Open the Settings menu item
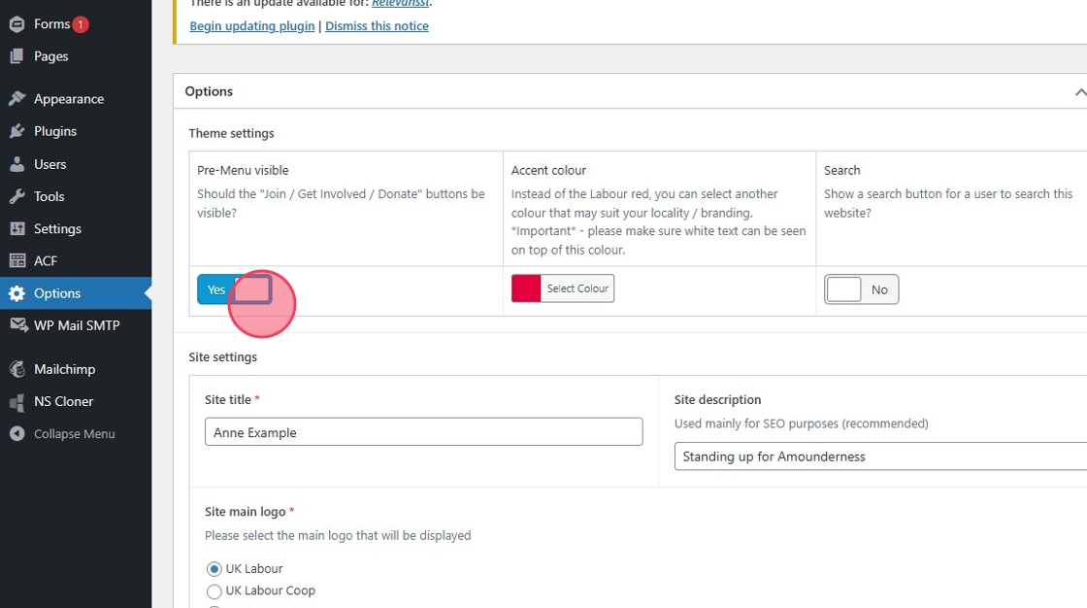This screenshot has height=608, width=1087. (x=57, y=229)
